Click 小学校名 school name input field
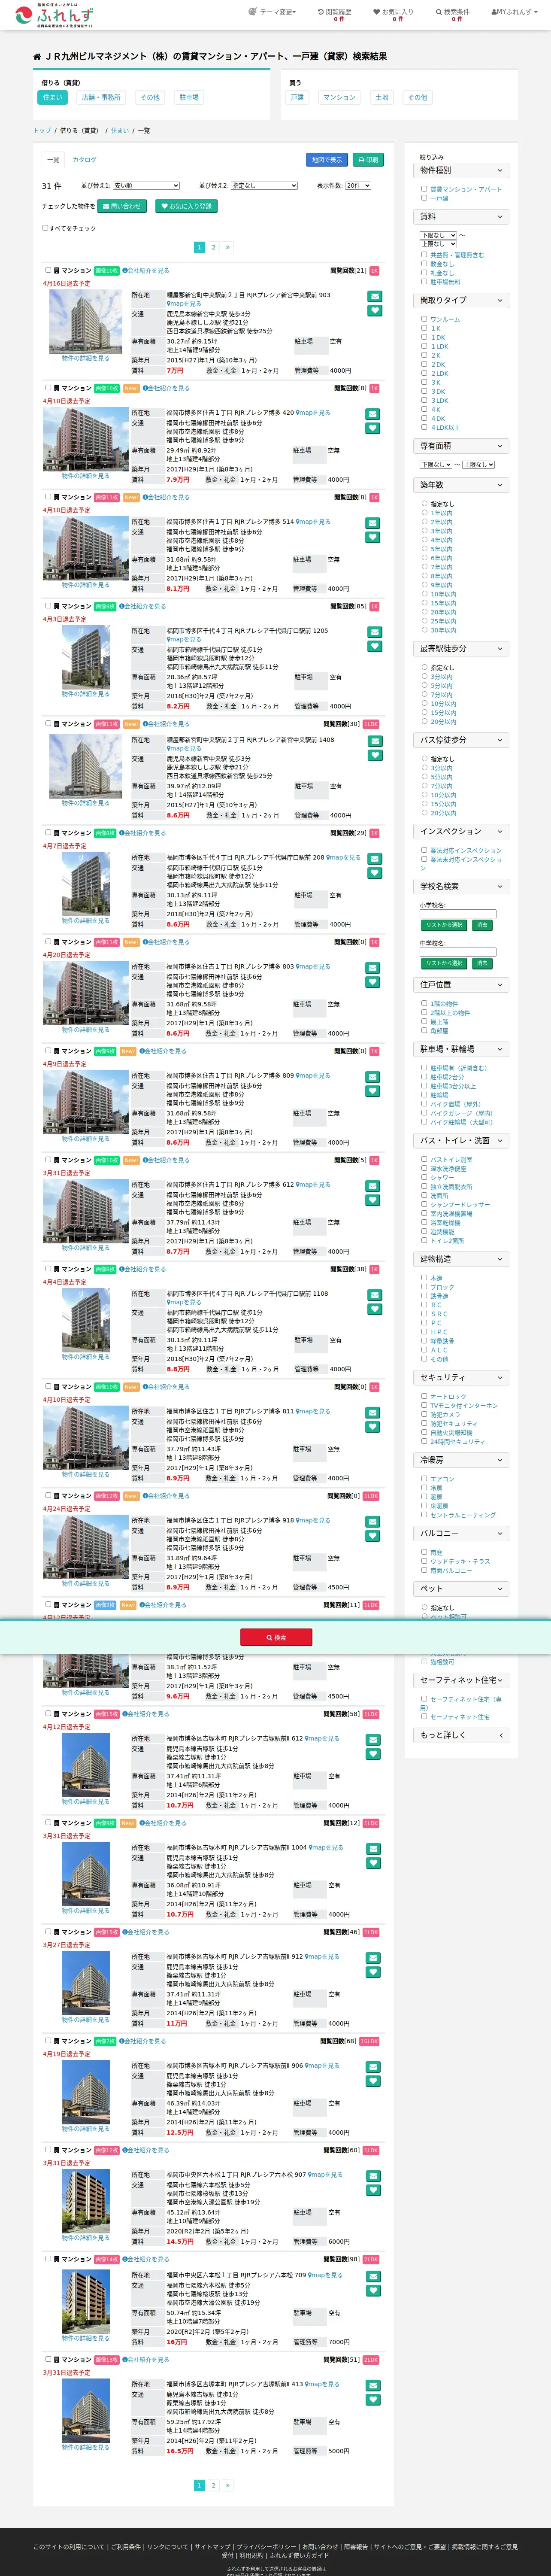The image size is (551, 2576). [x=458, y=914]
